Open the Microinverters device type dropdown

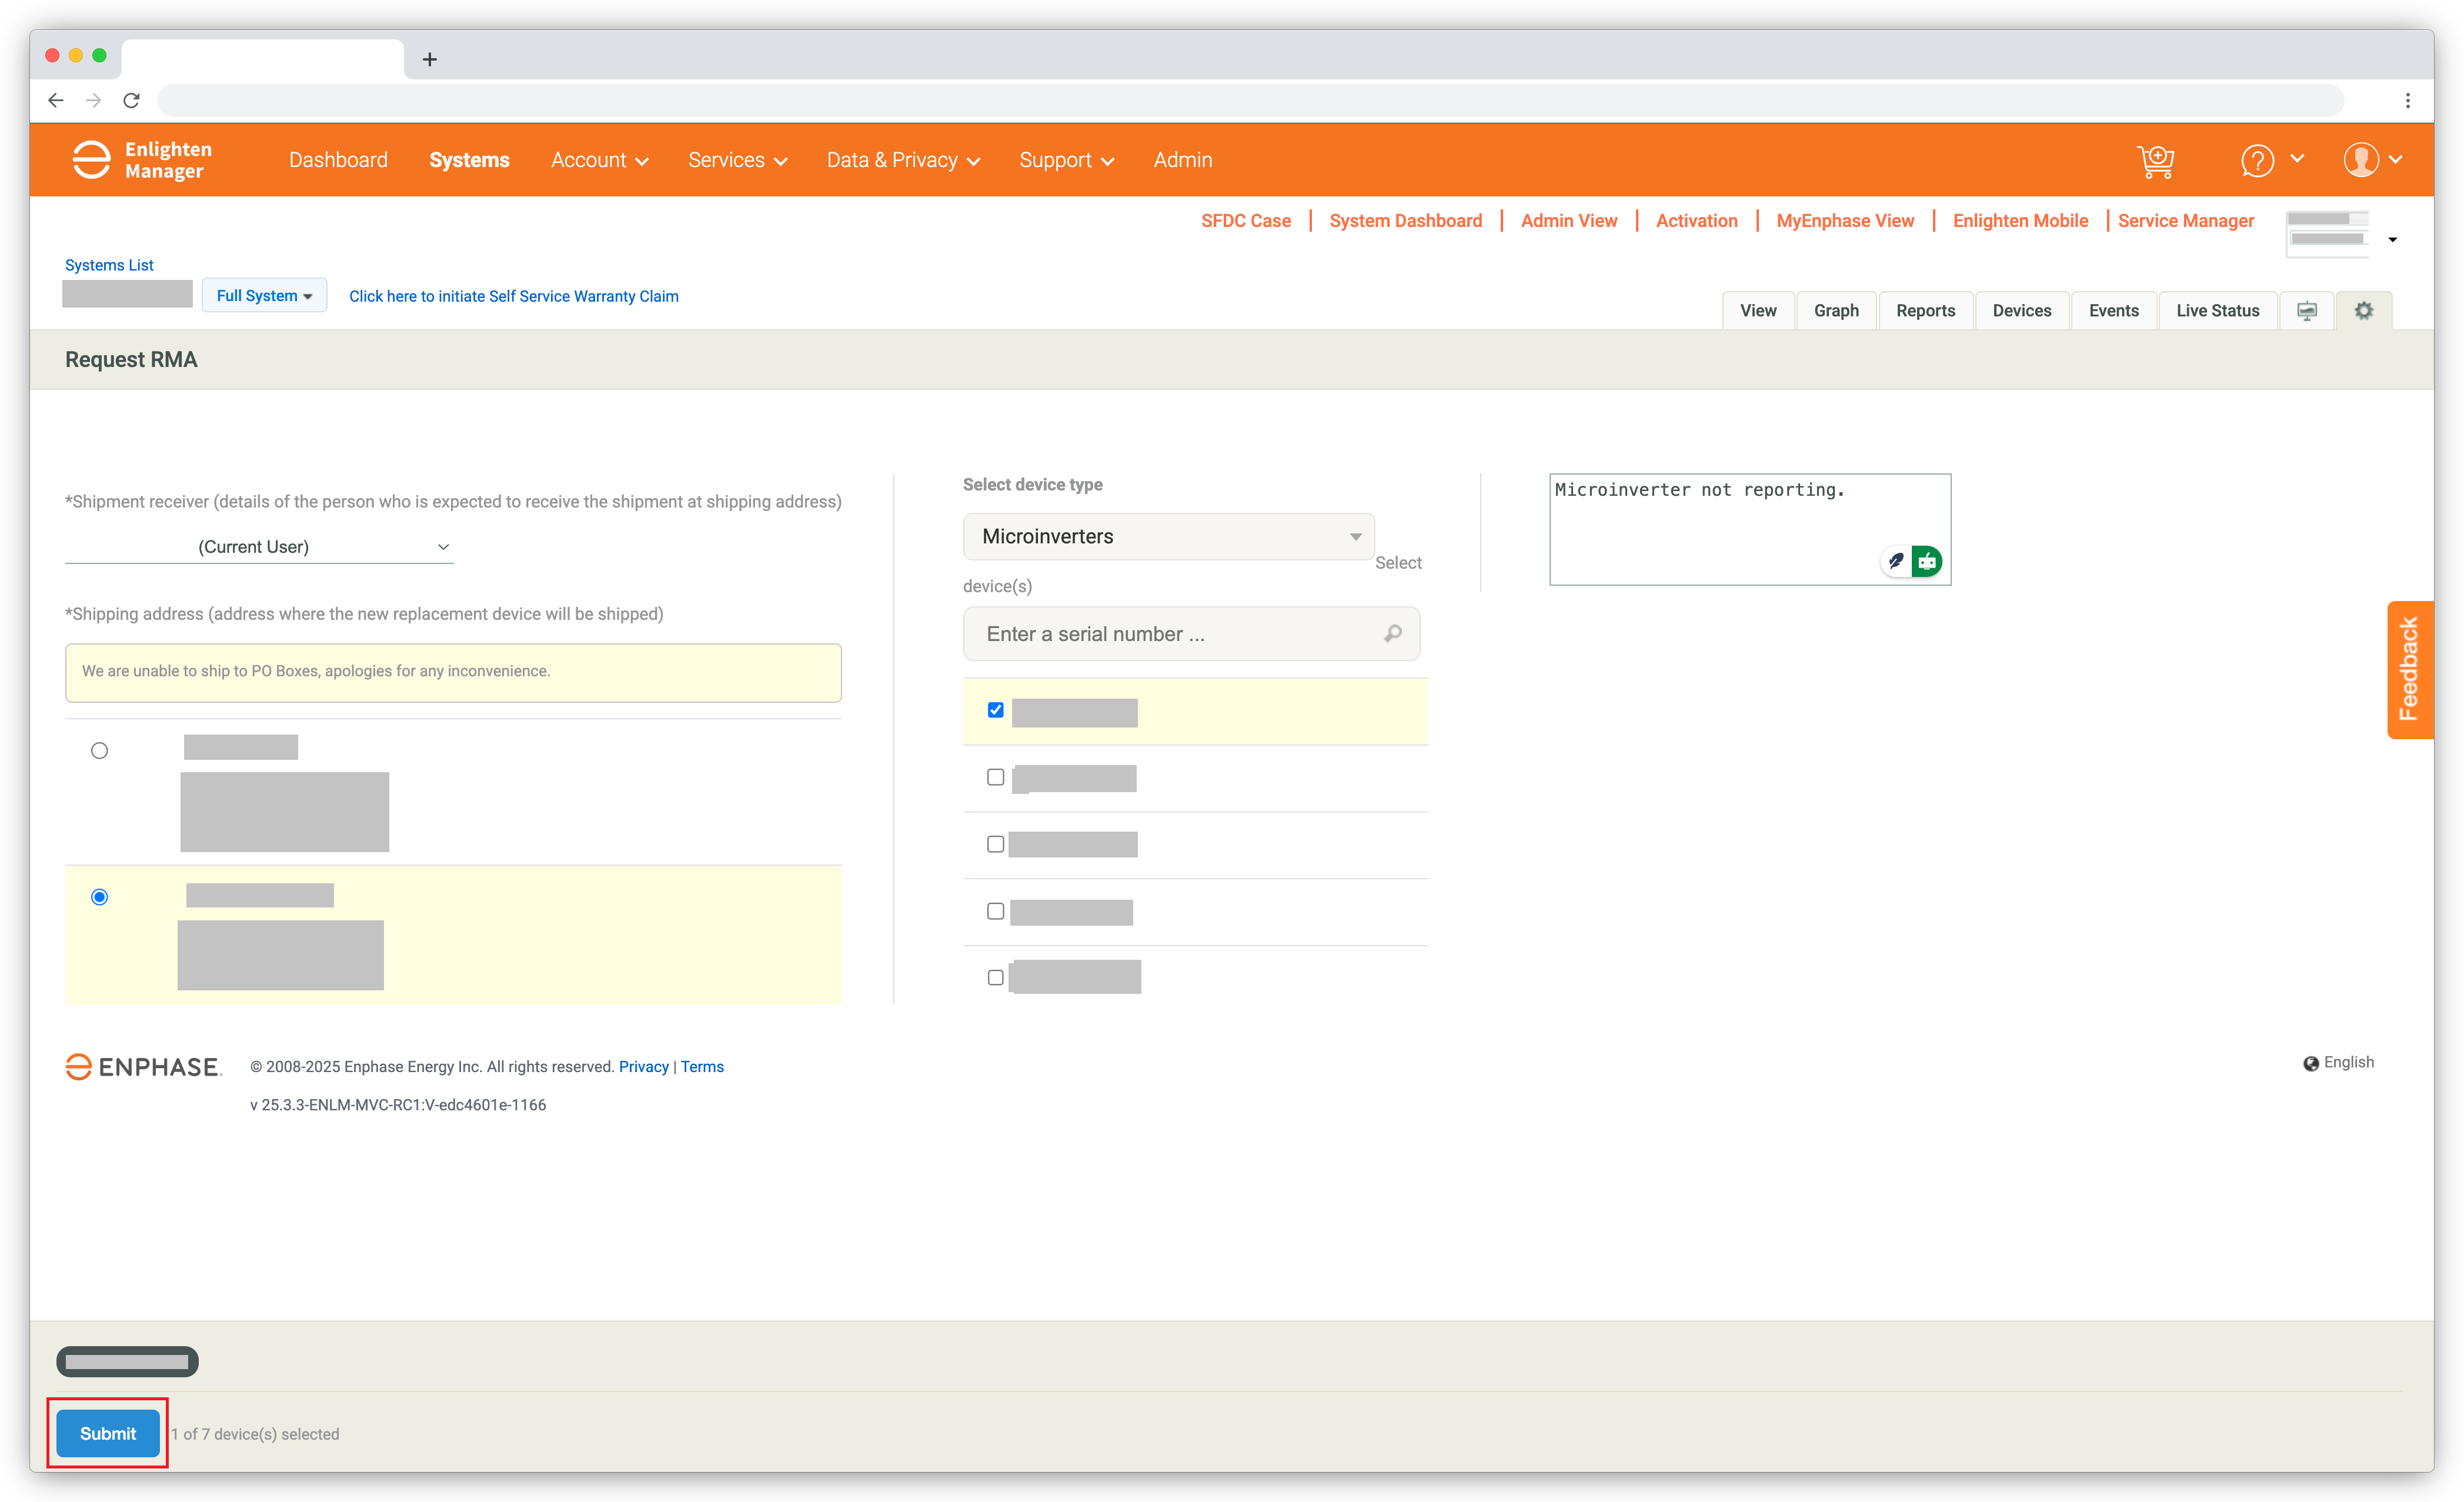point(1169,536)
